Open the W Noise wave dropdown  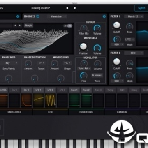[97, 75]
